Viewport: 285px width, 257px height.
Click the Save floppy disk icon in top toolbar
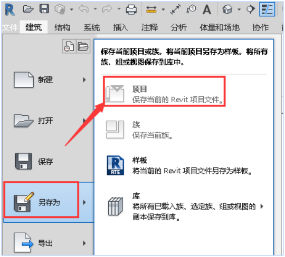pos(44,9)
